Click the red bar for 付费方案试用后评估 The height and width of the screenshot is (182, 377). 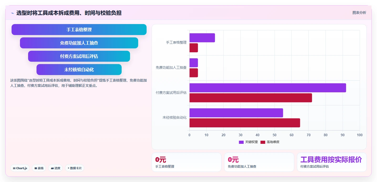251,98
